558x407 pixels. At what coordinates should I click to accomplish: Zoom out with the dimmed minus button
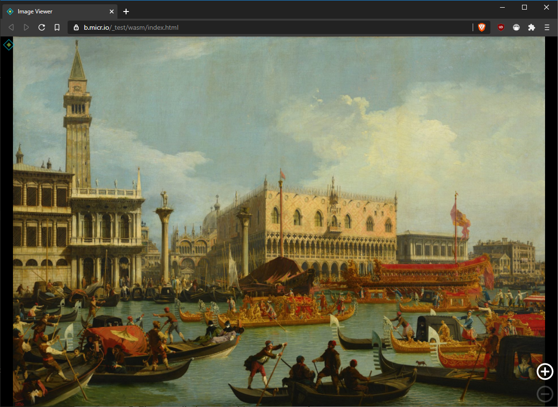point(545,394)
